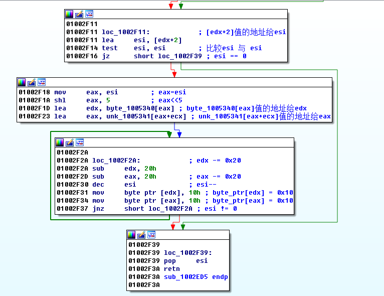Click jump target loc_1002F2A in jnz line
The image size is (384, 296).
pyautogui.click(x=170, y=209)
